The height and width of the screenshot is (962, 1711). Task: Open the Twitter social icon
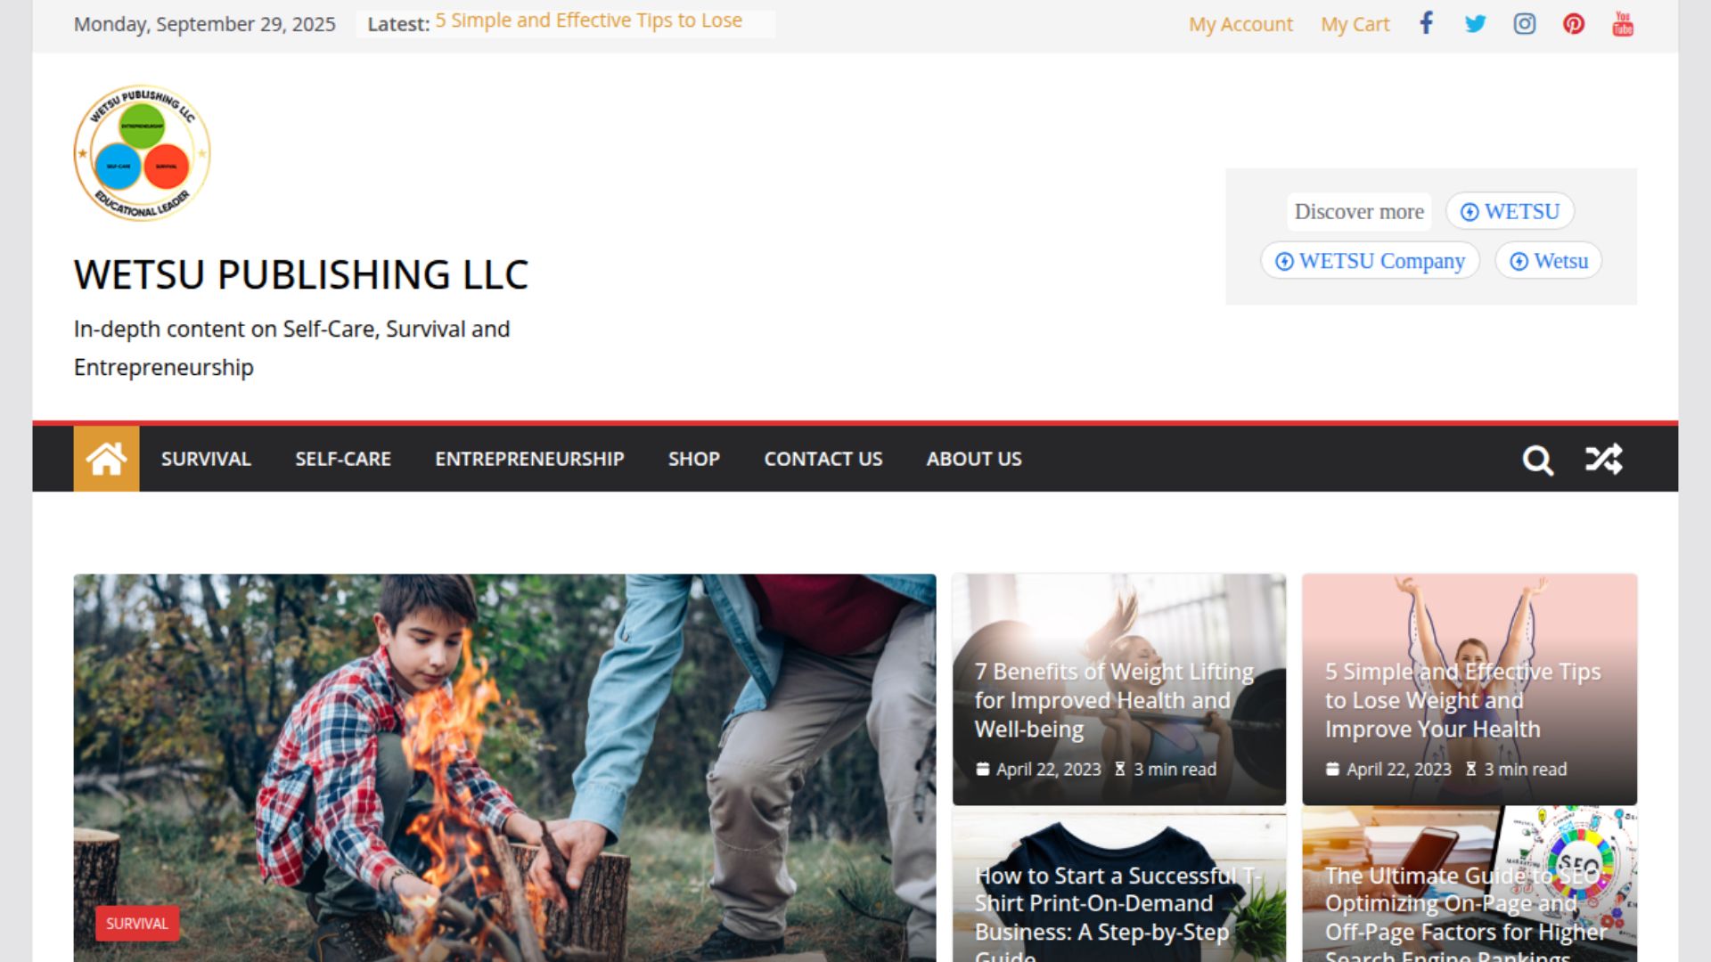tap(1475, 24)
